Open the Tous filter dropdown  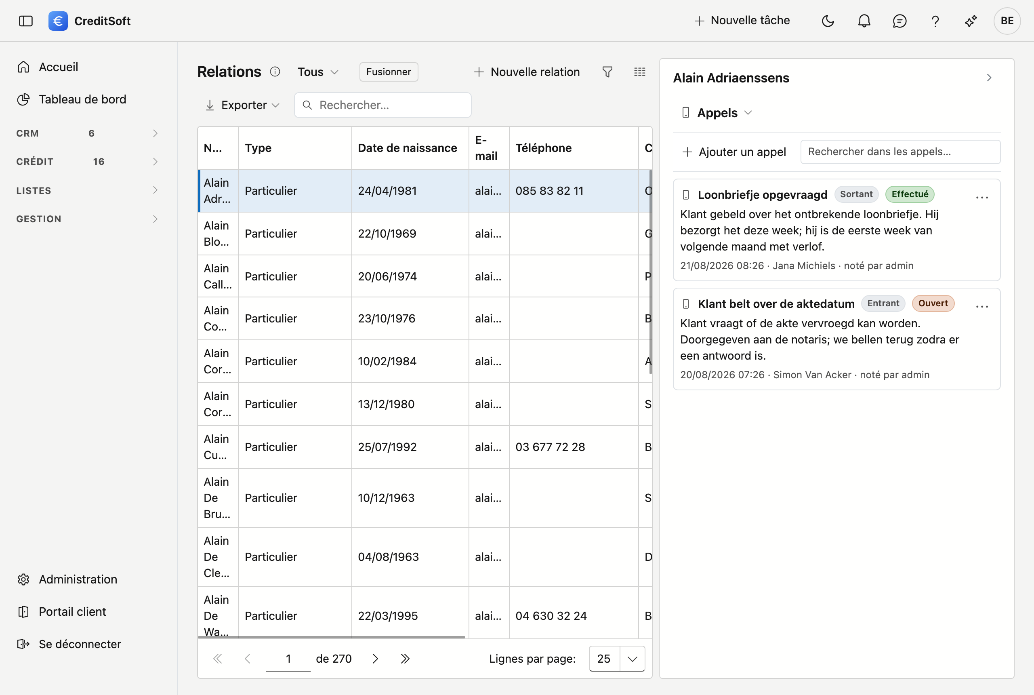click(x=317, y=72)
